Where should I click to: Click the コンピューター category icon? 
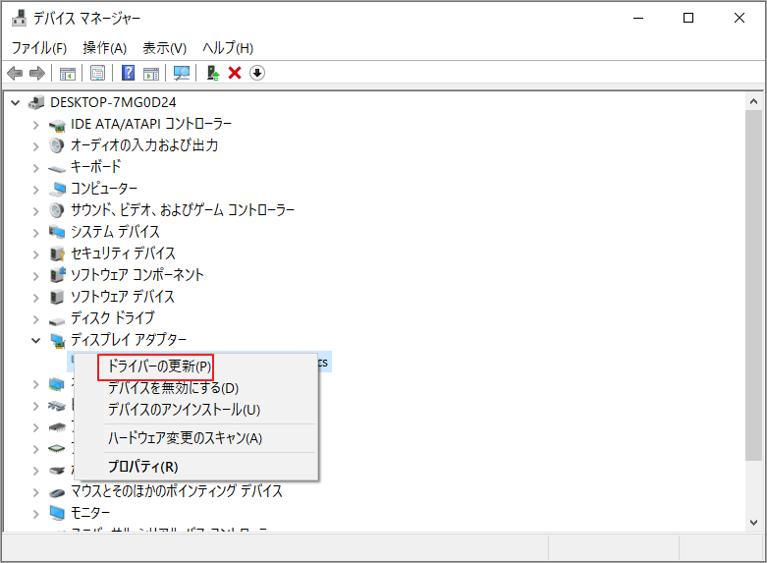tap(57, 189)
